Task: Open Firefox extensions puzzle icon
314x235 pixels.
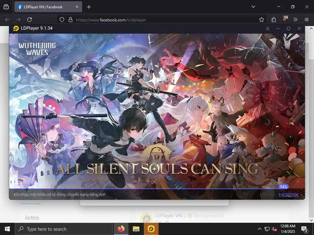Action: [x=274, y=20]
